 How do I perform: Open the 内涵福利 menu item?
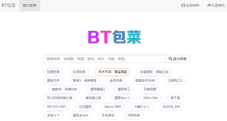[x=216, y=5]
